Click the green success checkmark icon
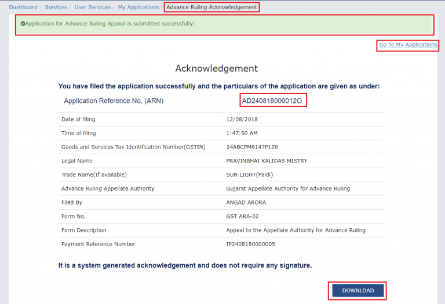Image resolution: width=445 pixels, height=304 pixels. coord(23,24)
